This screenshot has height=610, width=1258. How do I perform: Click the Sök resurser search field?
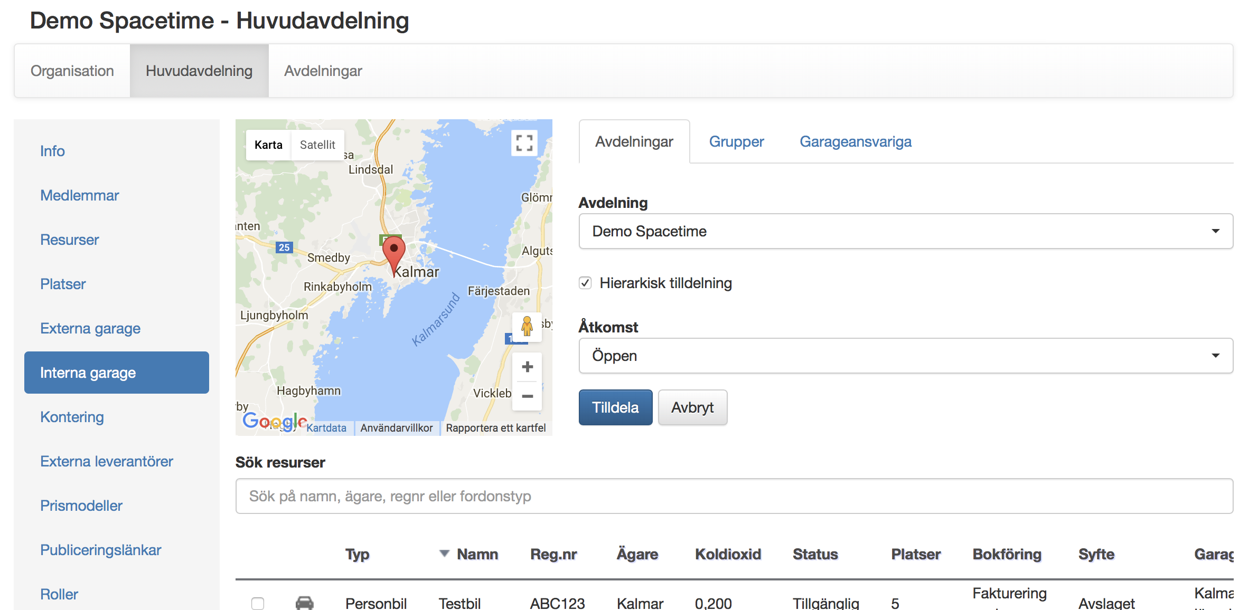coord(734,496)
